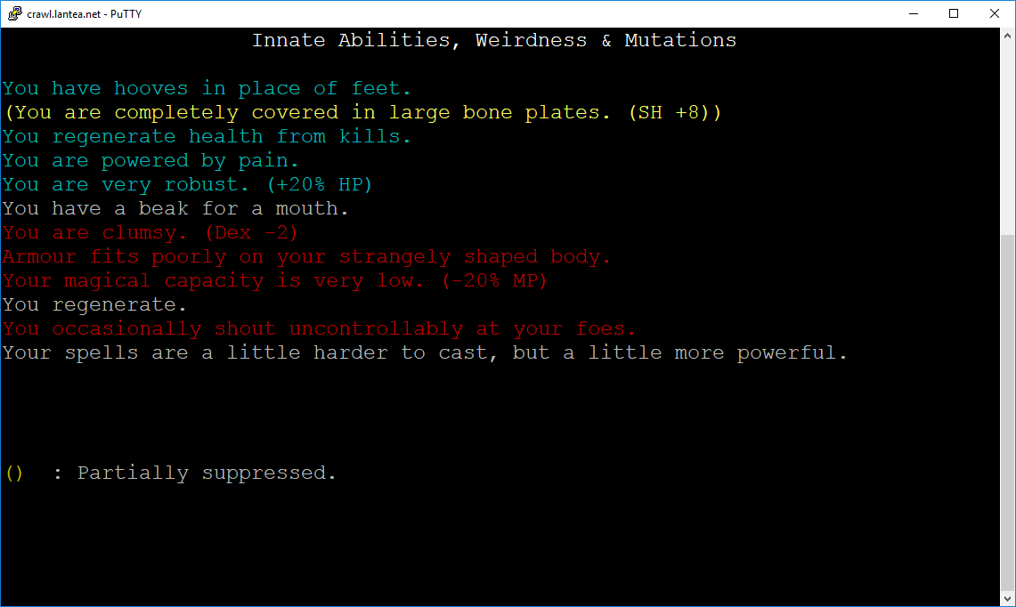Click the "You are powered by pain" line
The height and width of the screenshot is (607, 1016).
[x=150, y=161]
